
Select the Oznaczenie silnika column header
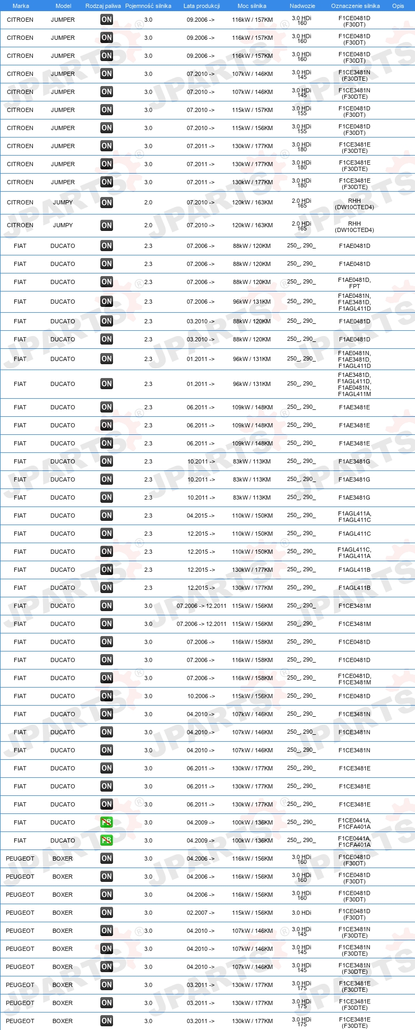(356, 6)
